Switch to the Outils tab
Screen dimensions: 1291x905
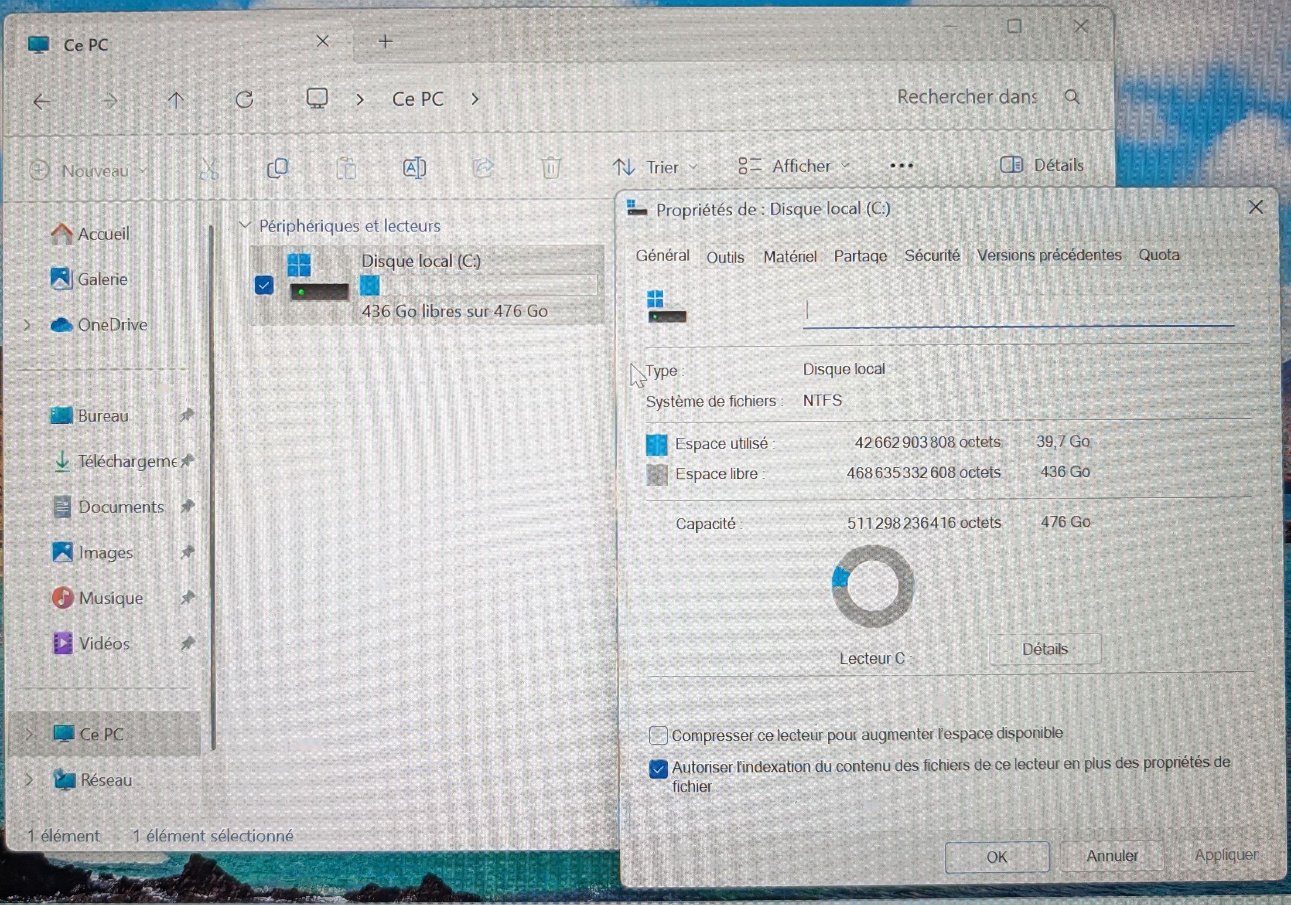(725, 258)
